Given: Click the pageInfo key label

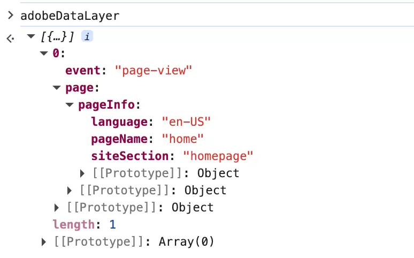Looking at the screenshot, I should point(106,105).
